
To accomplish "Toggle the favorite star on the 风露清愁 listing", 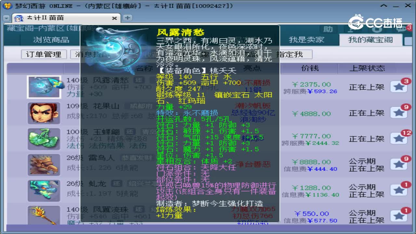I will [x=399, y=86].
